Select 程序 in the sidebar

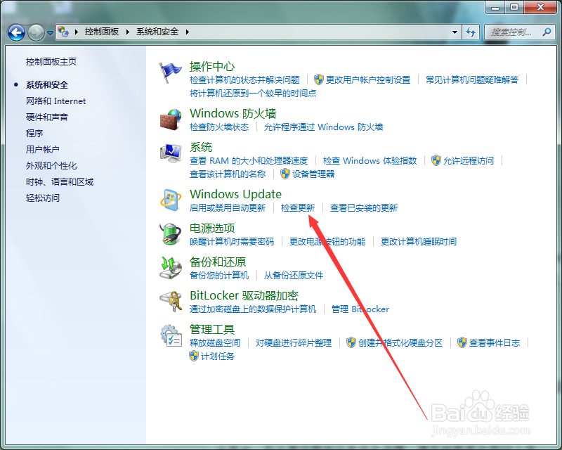pyautogui.click(x=34, y=134)
